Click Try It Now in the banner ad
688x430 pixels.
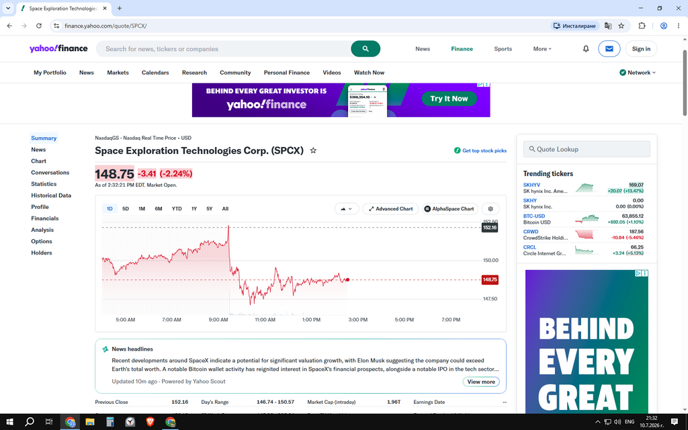[x=449, y=99]
